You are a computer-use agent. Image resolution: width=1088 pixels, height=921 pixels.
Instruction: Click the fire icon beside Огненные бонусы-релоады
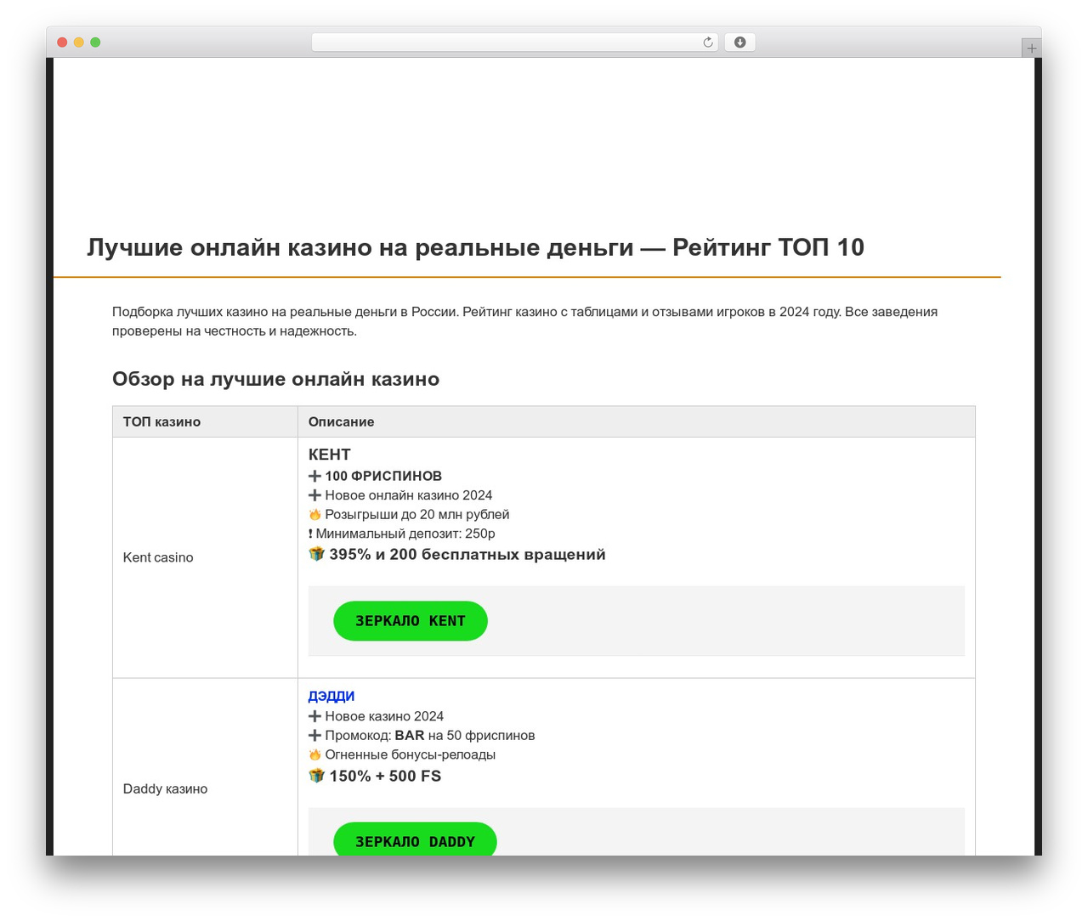[x=314, y=754]
